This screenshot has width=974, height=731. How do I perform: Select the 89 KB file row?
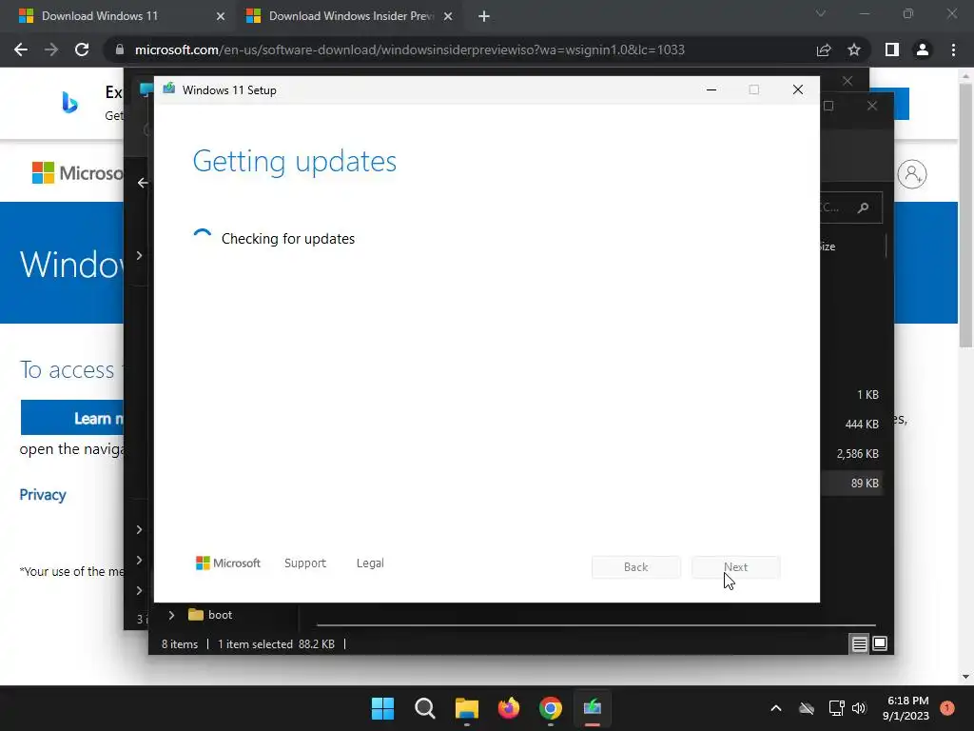tap(851, 483)
